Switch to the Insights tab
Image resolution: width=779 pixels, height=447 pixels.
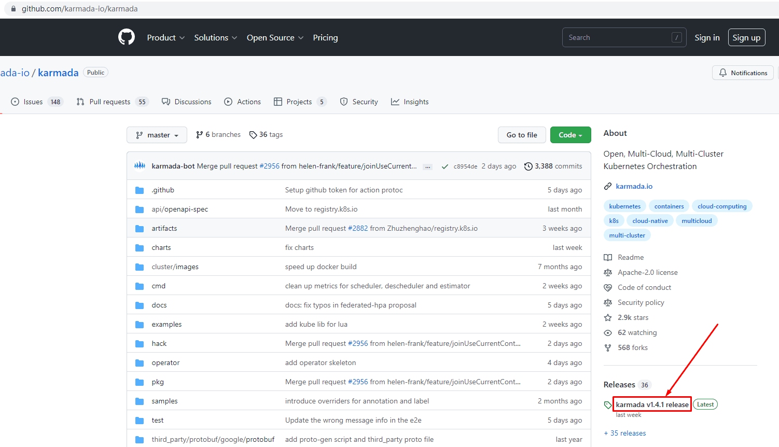coord(410,102)
